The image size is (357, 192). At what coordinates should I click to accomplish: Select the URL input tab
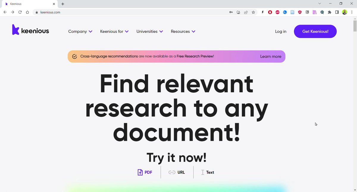(177, 172)
